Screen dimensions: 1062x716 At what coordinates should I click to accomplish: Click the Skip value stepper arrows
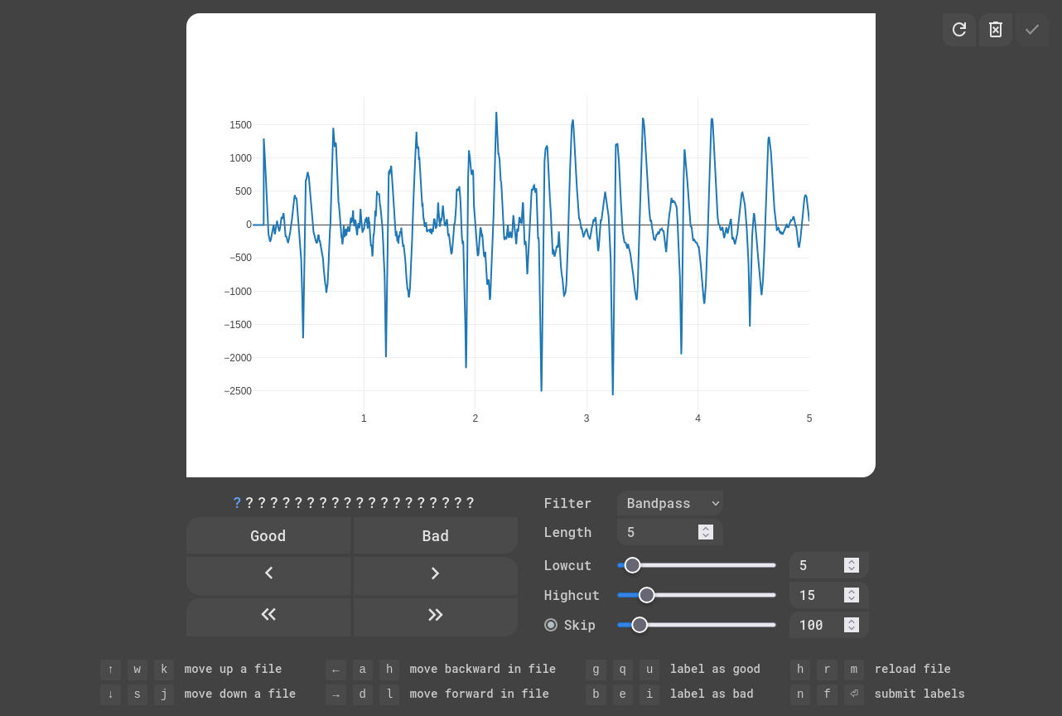(851, 625)
